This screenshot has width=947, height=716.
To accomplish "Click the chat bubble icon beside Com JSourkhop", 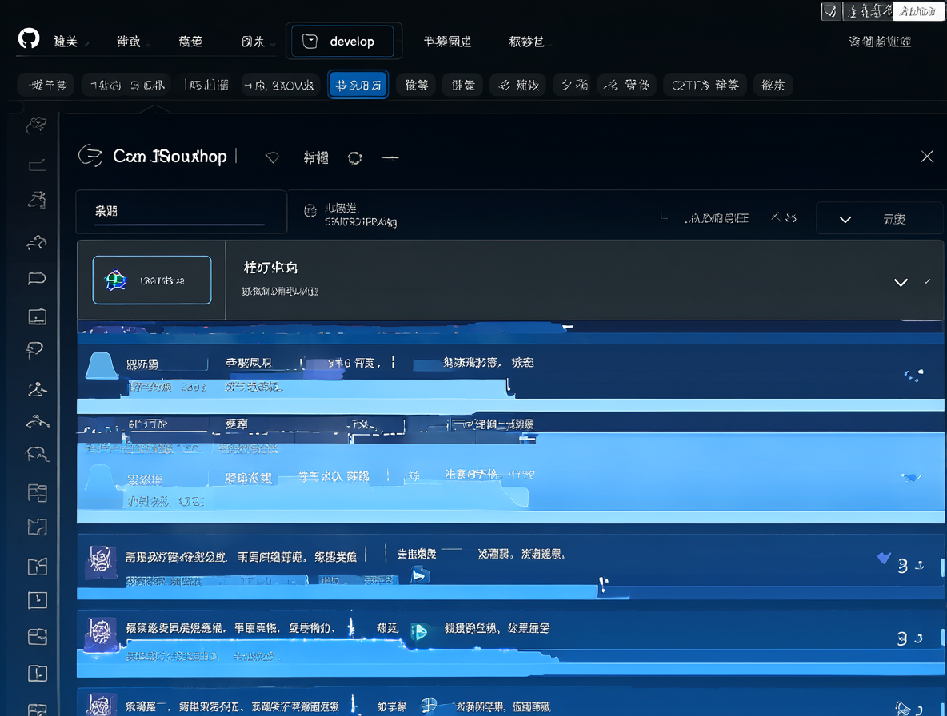I will coord(90,156).
